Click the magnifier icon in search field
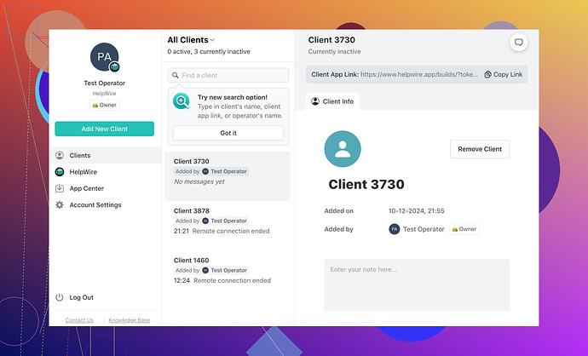Viewport: 588px width, 356px height. (x=176, y=76)
